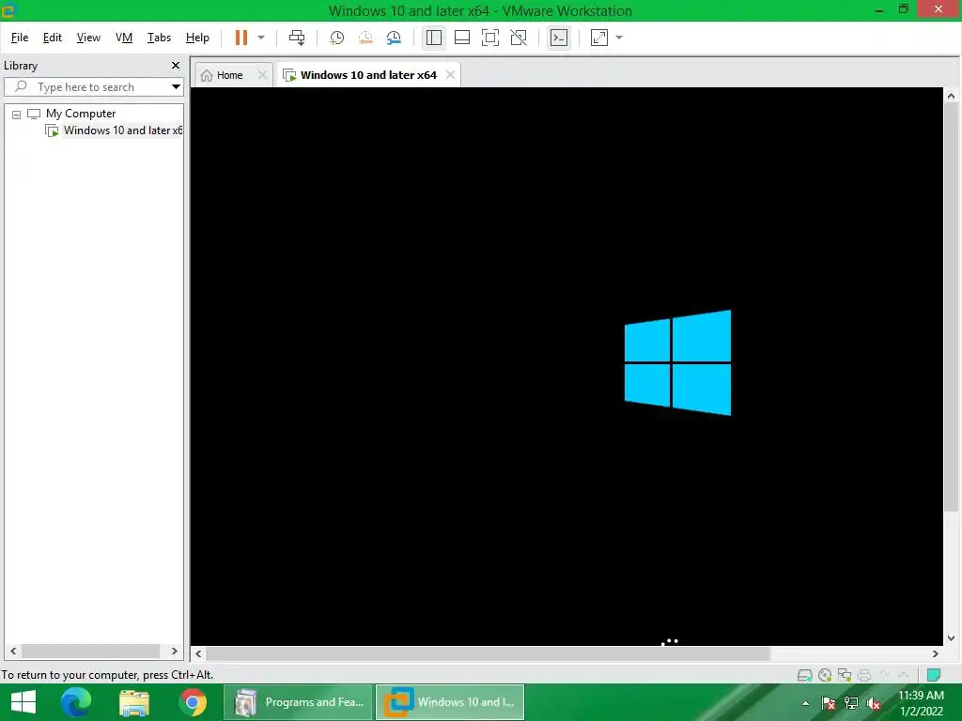
Task: Open the Action Center flag tray icon
Action: click(829, 703)
